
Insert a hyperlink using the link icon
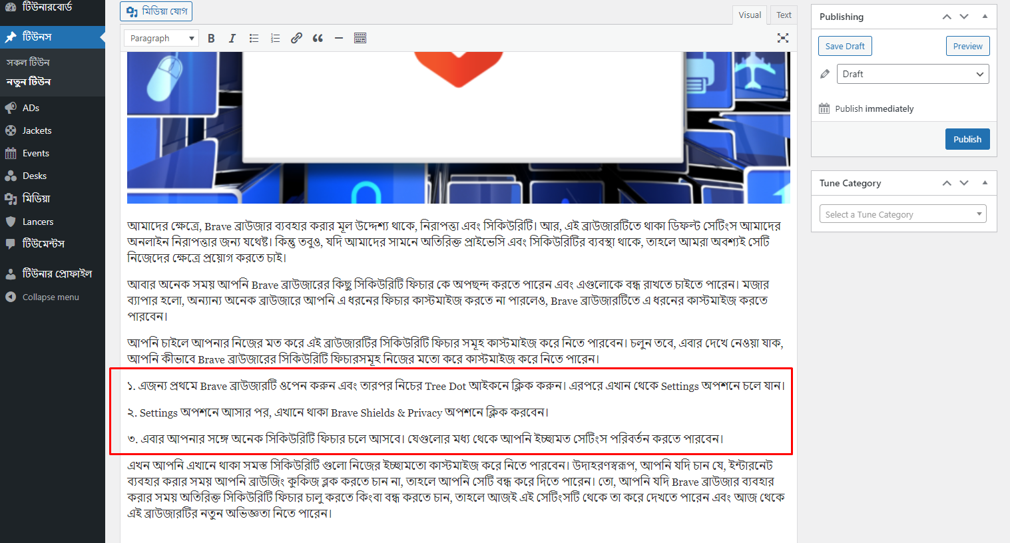(296, 38)
